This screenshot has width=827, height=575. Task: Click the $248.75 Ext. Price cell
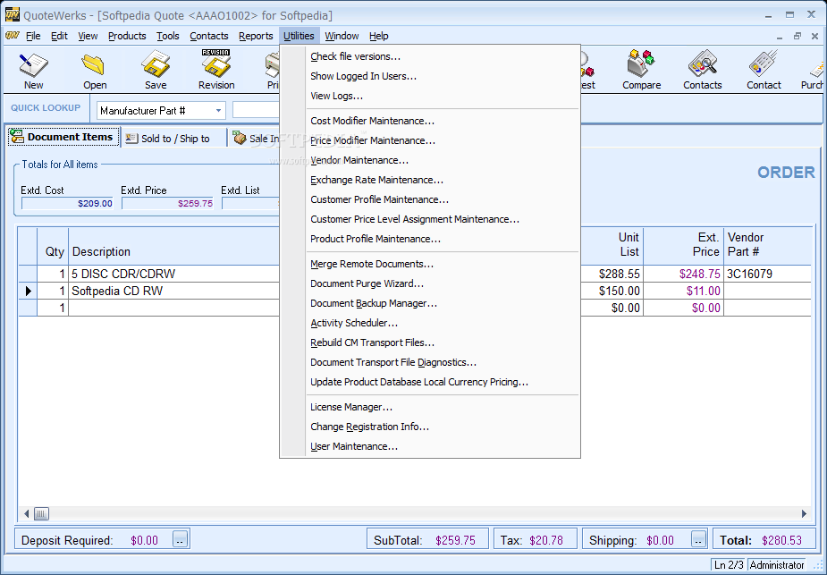684,274
